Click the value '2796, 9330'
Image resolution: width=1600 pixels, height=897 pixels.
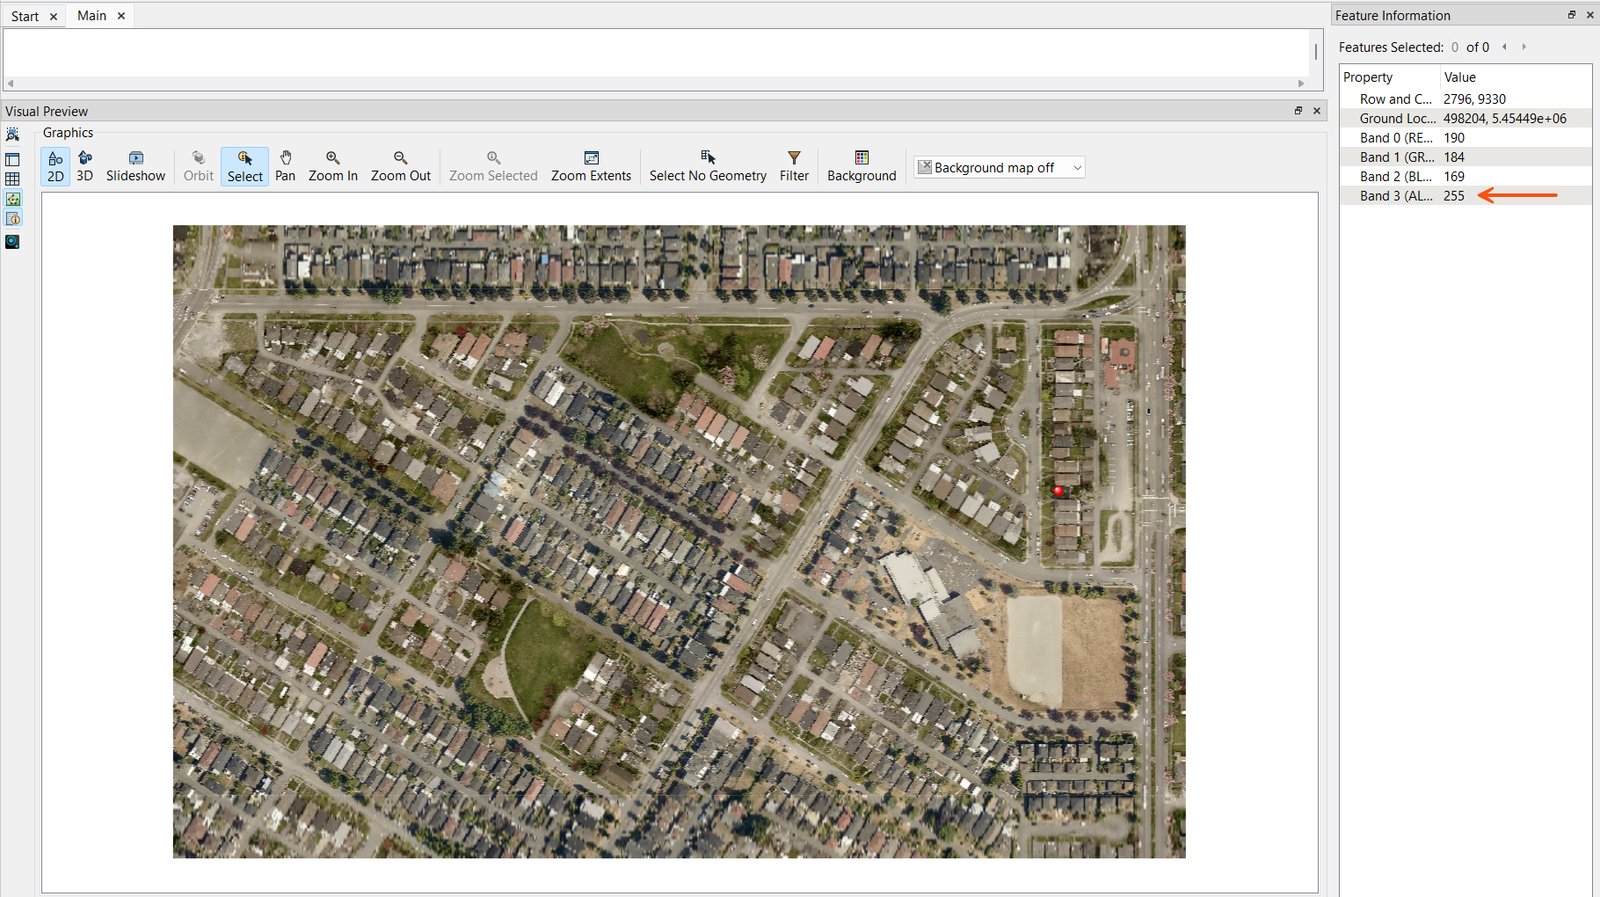click(x=1474, y=99)
